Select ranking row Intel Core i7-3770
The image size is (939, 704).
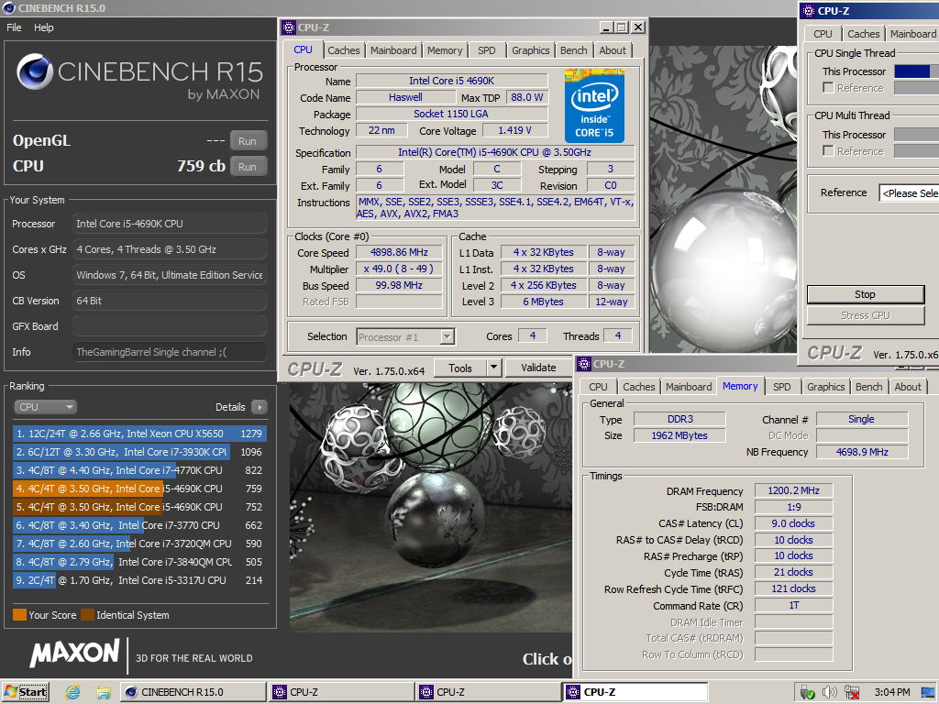coord(139,525)
